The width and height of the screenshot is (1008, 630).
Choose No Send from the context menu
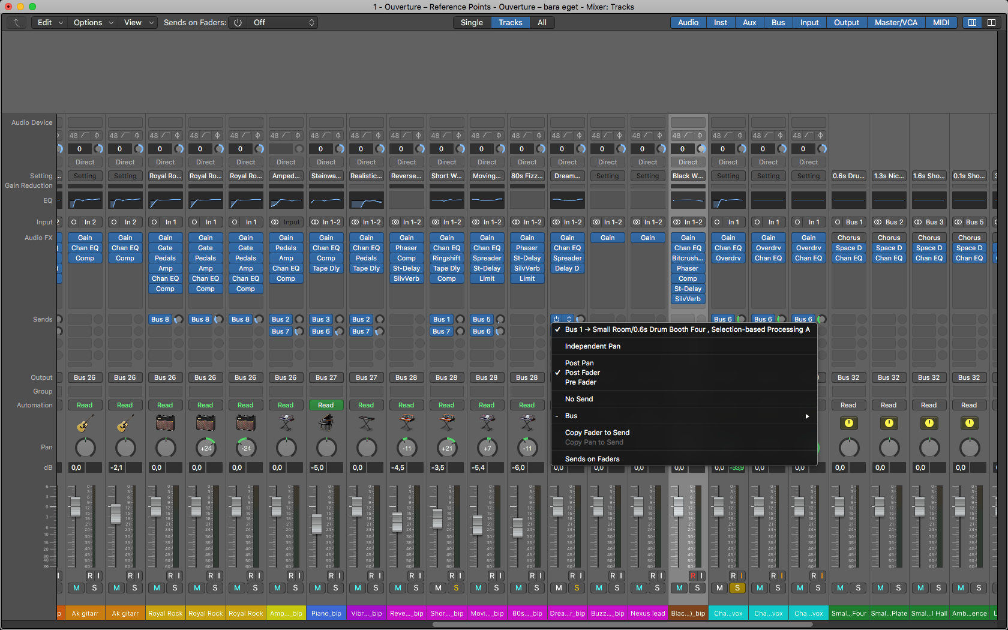click(x=578, y=399)
